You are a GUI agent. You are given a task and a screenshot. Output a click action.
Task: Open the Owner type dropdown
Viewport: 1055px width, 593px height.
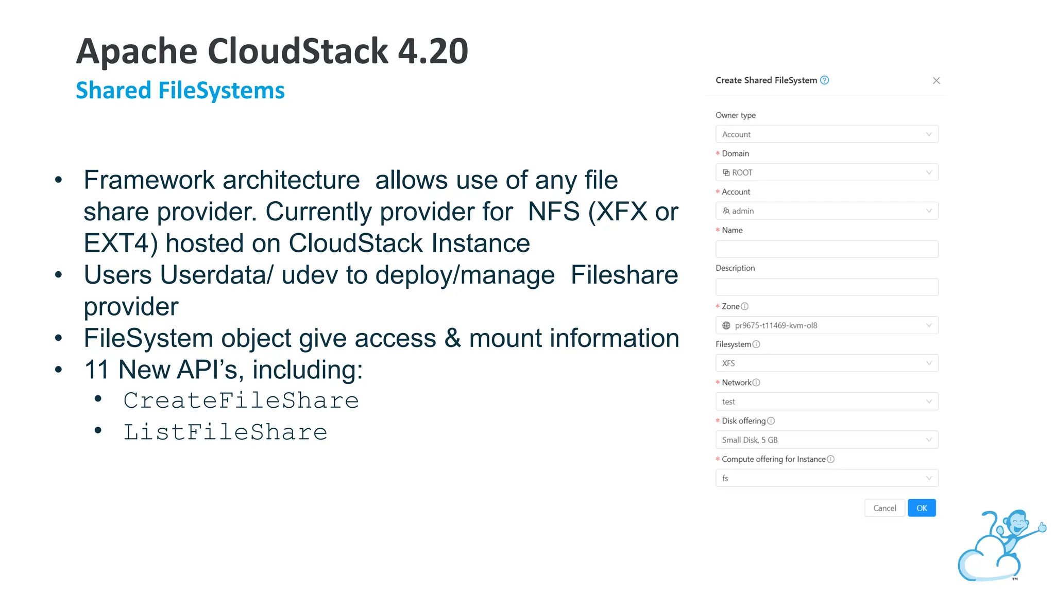coord(827,134)
